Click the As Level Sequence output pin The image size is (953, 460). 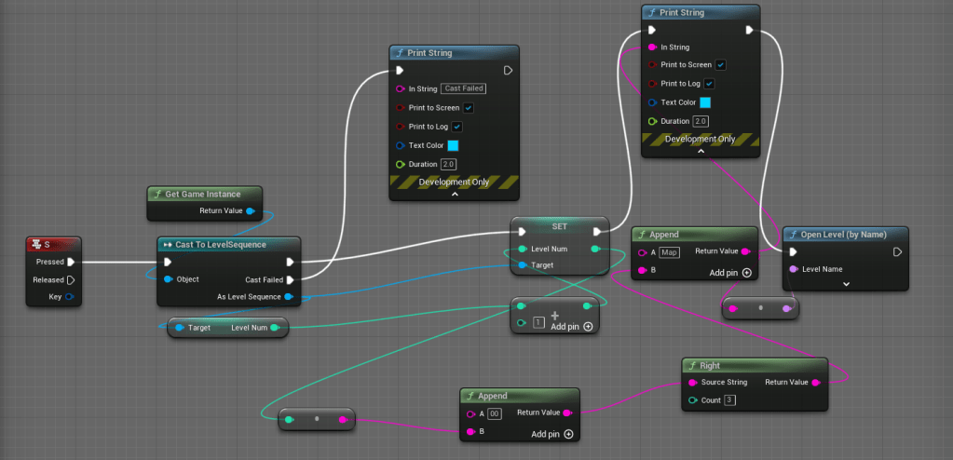(289, 297)
